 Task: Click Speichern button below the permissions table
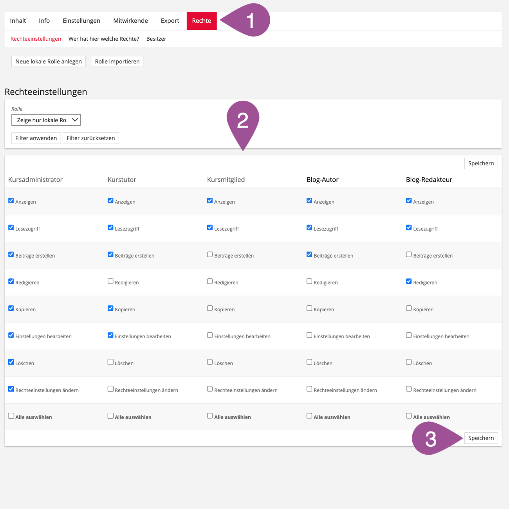point(481,438)
